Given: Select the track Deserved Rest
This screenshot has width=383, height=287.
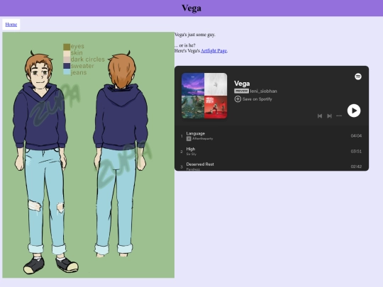Looking at the screenshot, I should point(272,166).
